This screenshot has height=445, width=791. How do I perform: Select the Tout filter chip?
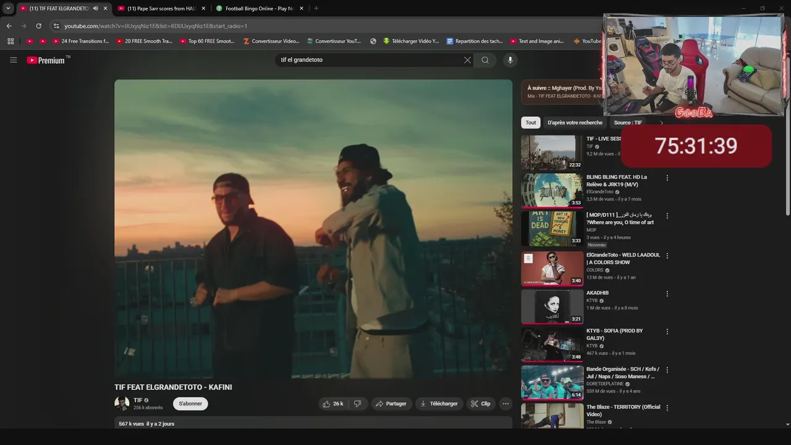(x=531, y=122)
